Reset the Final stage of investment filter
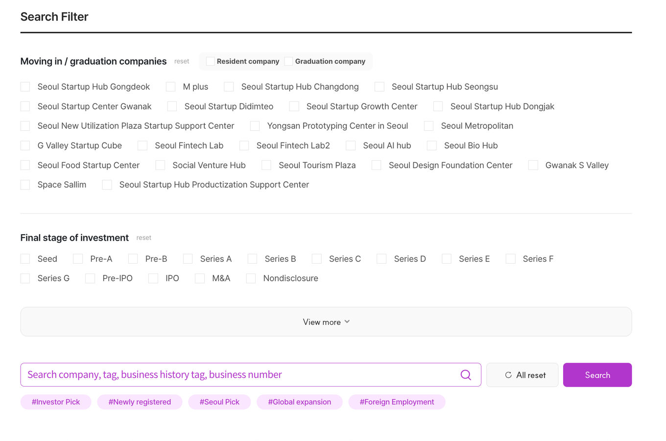The image size is (666, 441). point(143,238)
